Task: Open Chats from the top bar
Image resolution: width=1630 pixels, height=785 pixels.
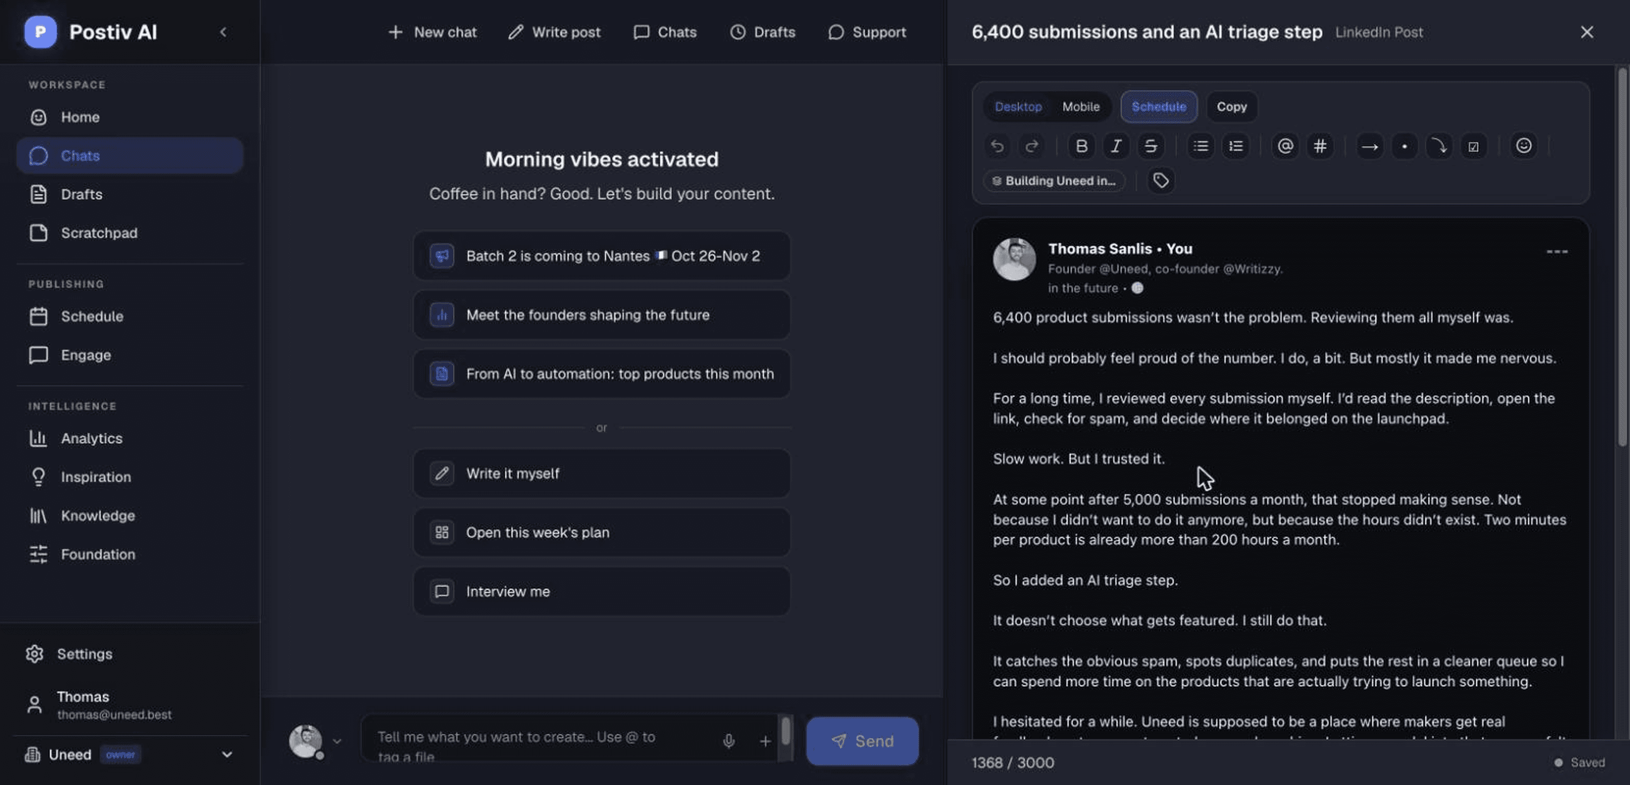Action: tap(665, 32)
